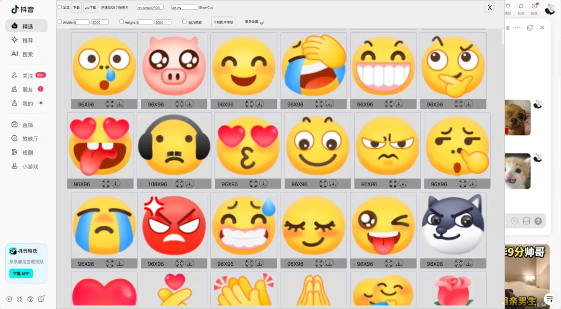Open 放映厅 in sidebar
This screenshot has height=309, width=561.
26,139
